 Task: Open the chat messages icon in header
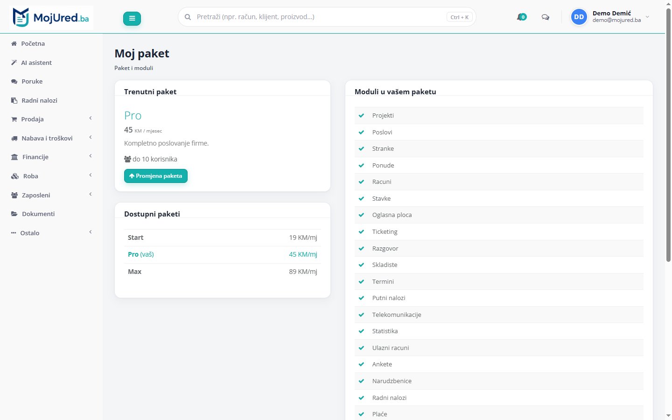pyautogui.click(x=545, y=17)
